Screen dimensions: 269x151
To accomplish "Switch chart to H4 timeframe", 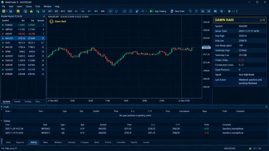I will (x=83, y=11).
